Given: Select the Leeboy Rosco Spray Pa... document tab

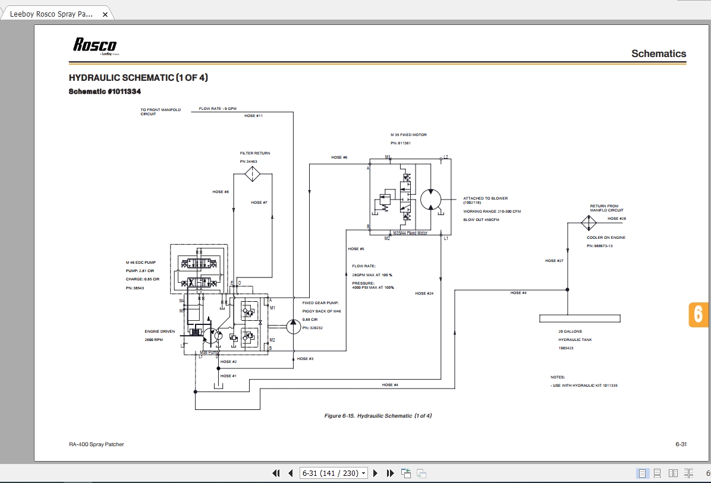Looking at the screenshot, I should click(x=51, y=14).
